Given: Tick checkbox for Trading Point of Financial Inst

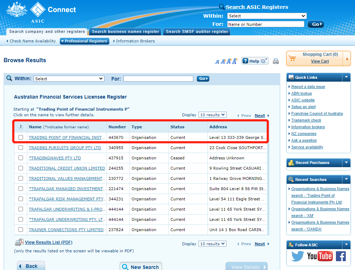Looking at the screenshot, I should [x=21, y=137].
